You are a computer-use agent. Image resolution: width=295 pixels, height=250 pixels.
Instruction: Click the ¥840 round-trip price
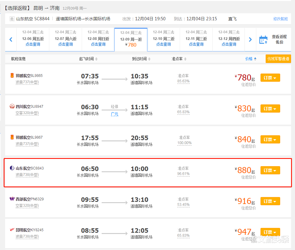(245, 139)
